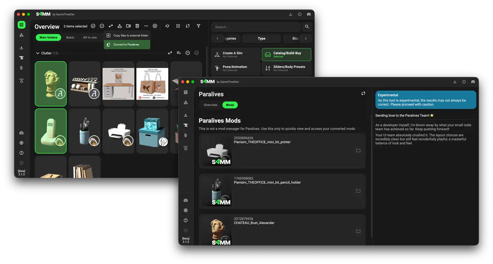Click the mod name 'Pierisim_THEOFFICE_mini_kit_printer'
This screenshot has width=493, height=264.
262,142
